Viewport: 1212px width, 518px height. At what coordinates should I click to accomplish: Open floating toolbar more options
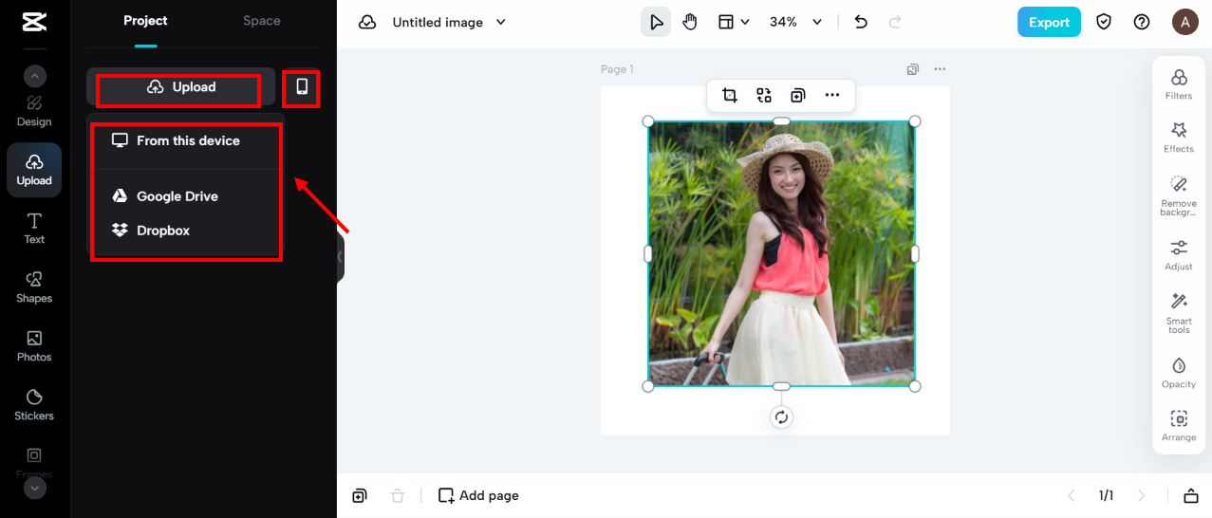tap(832, 95)
